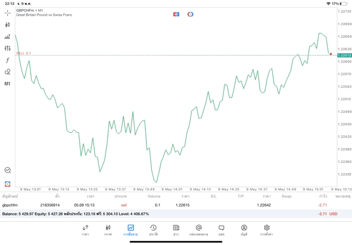Open the News tab
352x245 pixels.
click(x=176, y=230)
